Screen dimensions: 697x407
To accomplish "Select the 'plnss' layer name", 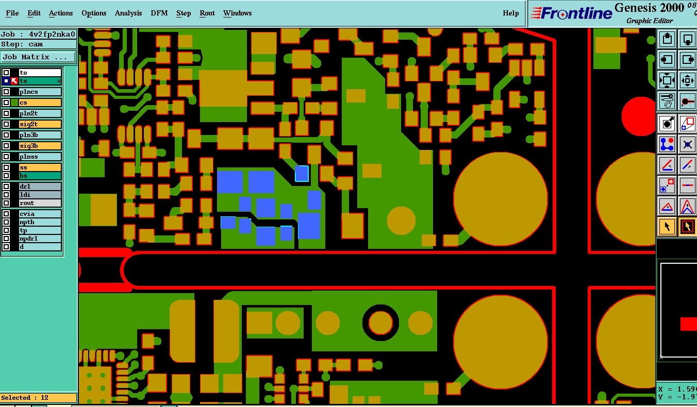I will pos(40,157).
